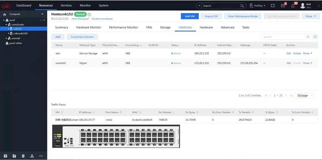Toggle the fullscreen icon in header
The height and width of the screenshot is (160, 322).
(273, 6)
